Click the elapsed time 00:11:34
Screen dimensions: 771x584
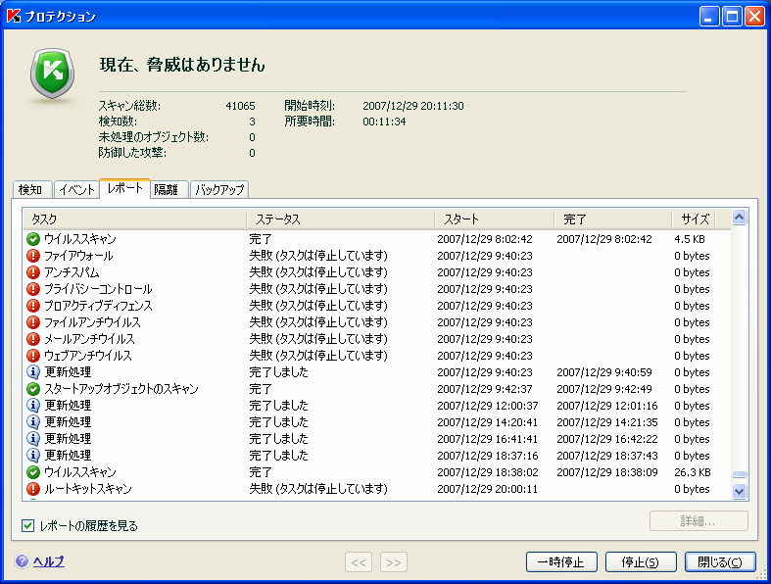[x=384, y=122]
